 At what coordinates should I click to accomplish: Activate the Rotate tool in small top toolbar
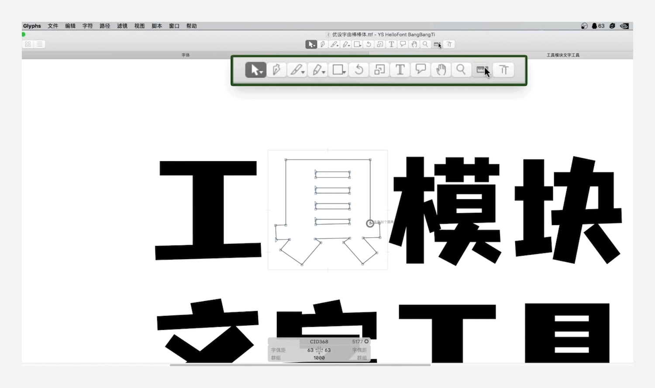369,44
